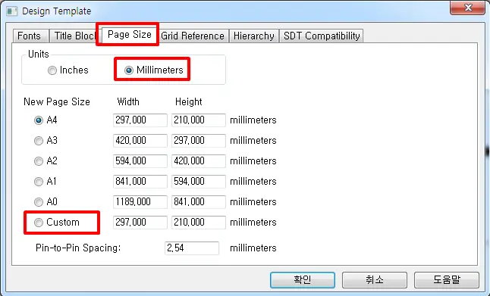Screen dimensions: 490x296
Task: Click the 'Pin-to-Pin Spacing:' label
Action: tap(78, 248)
